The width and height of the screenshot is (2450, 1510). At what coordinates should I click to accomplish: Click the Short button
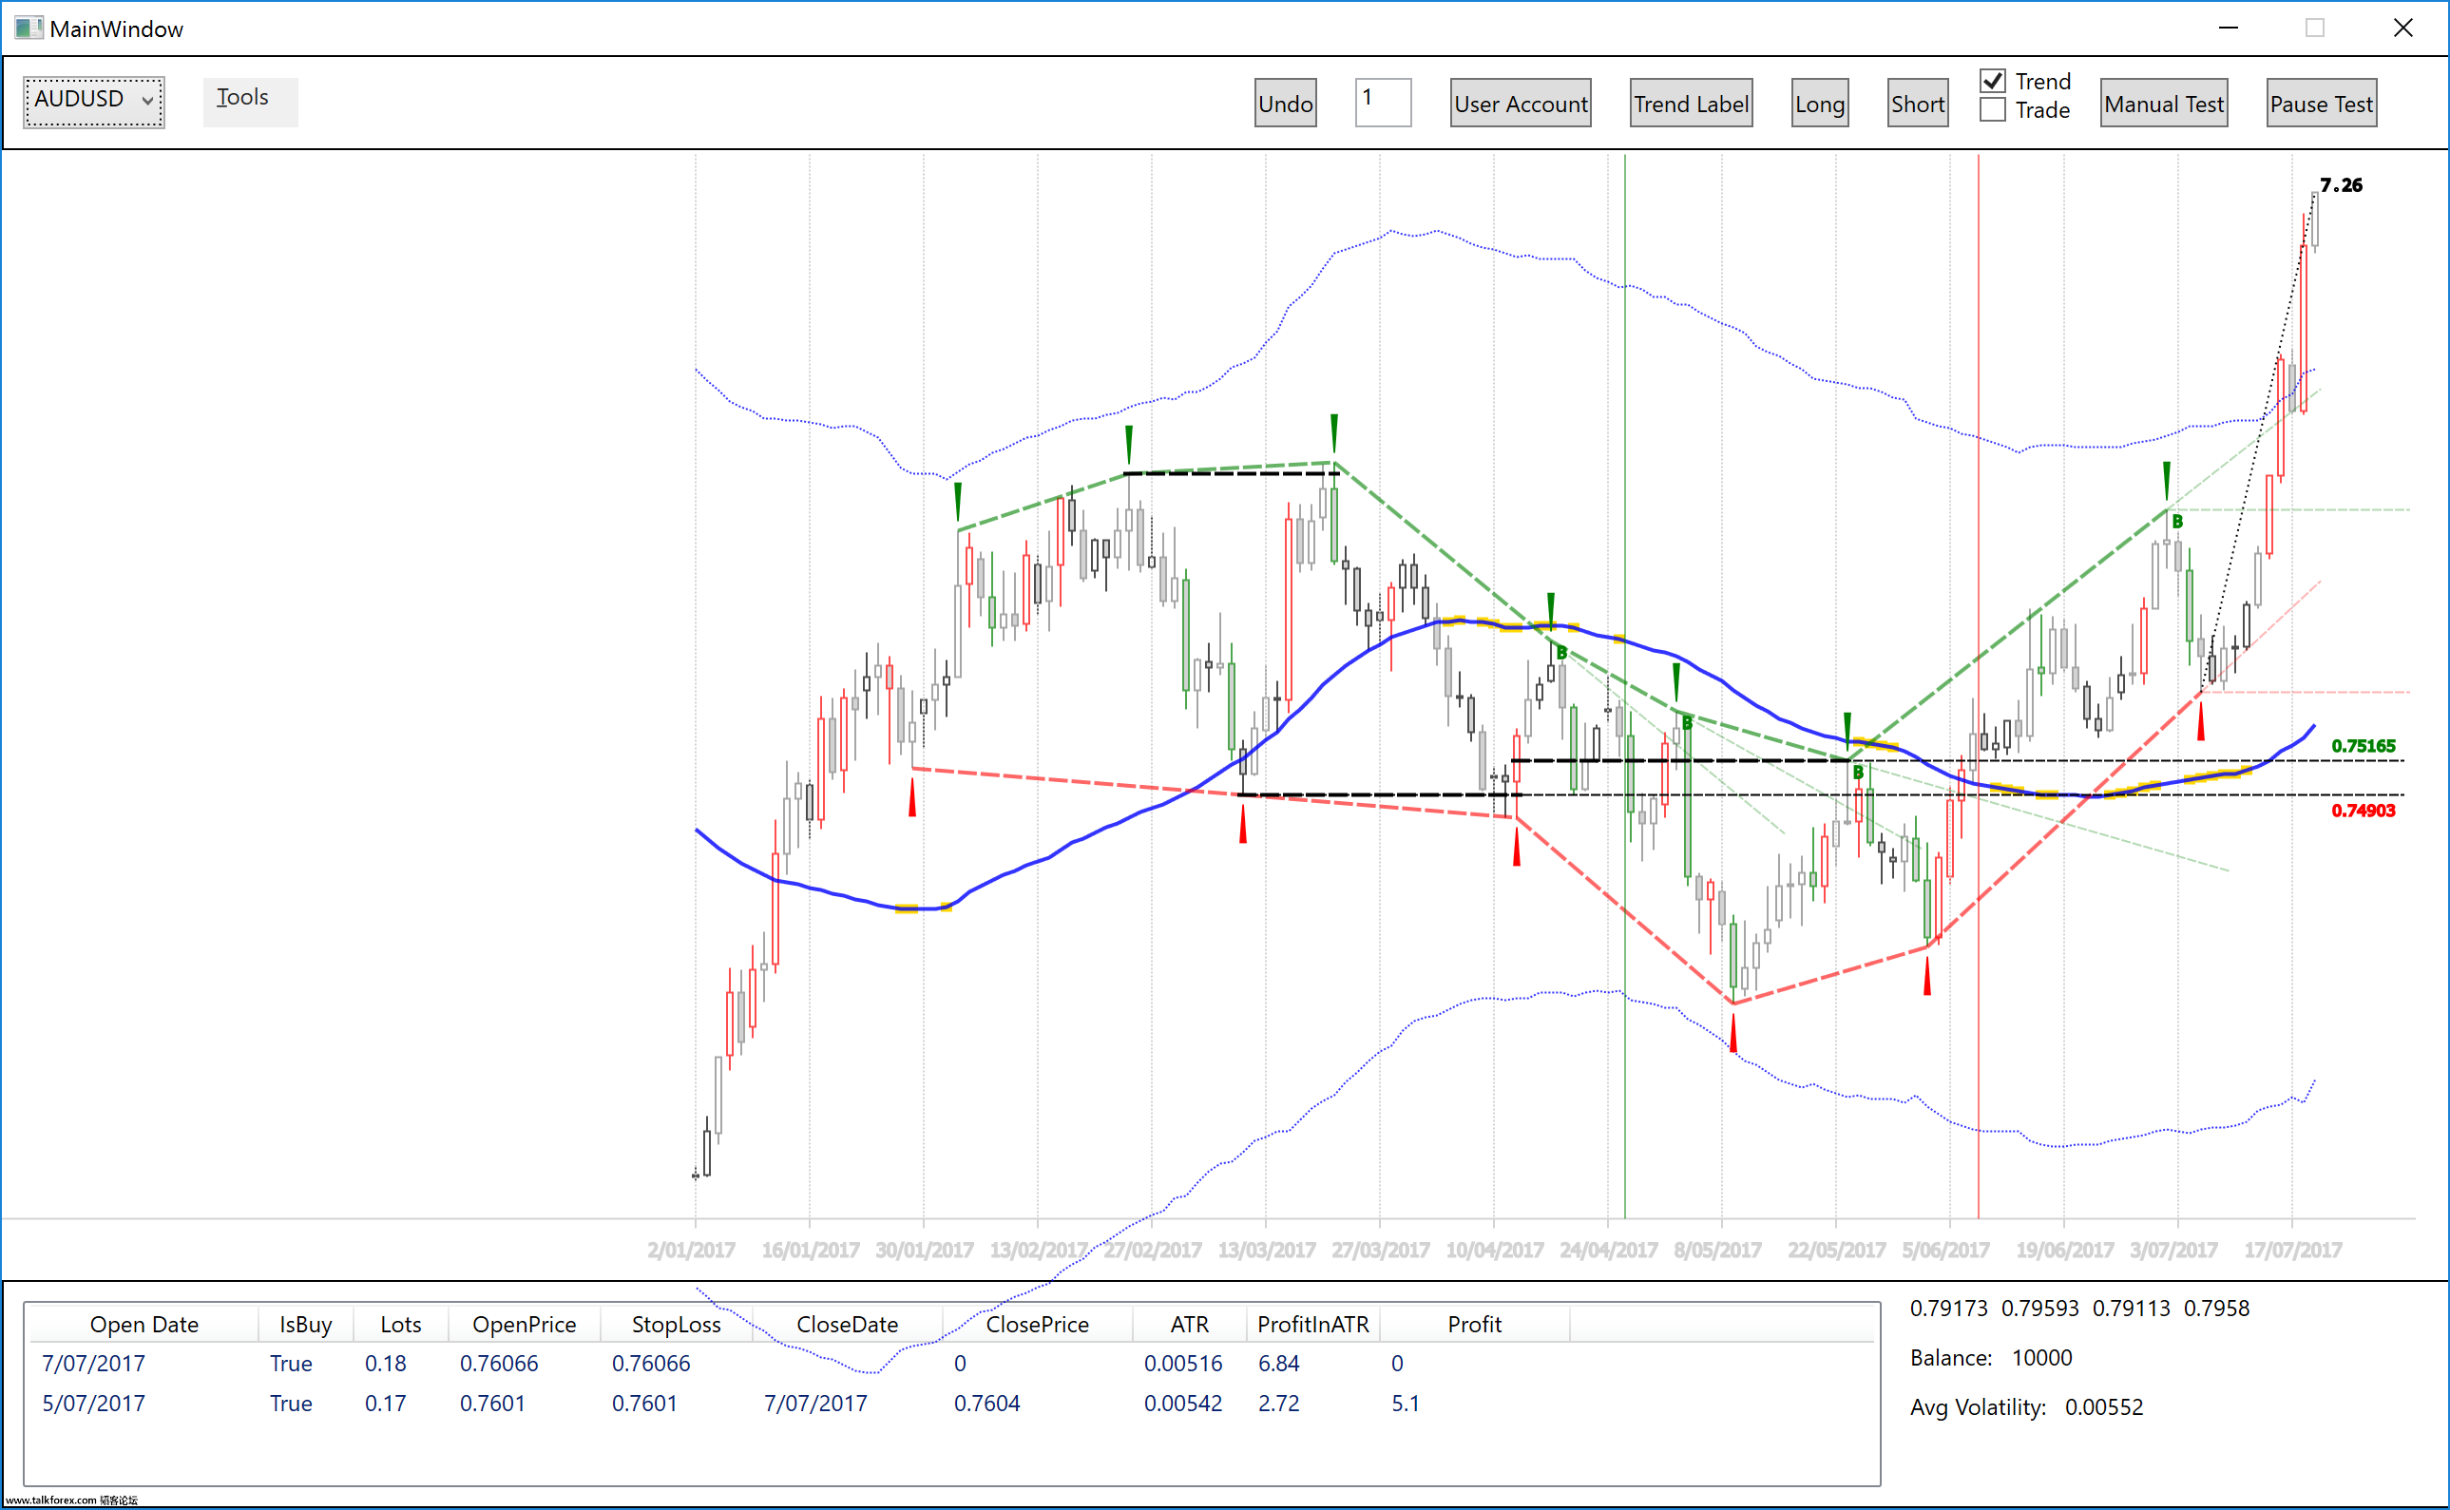(1917, 103)
